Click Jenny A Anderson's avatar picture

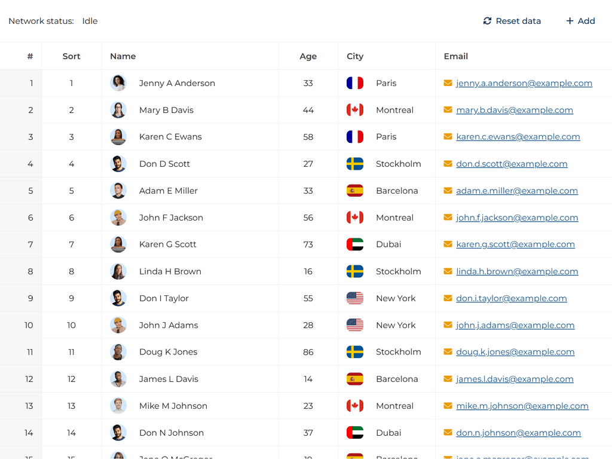click(118, 83)
